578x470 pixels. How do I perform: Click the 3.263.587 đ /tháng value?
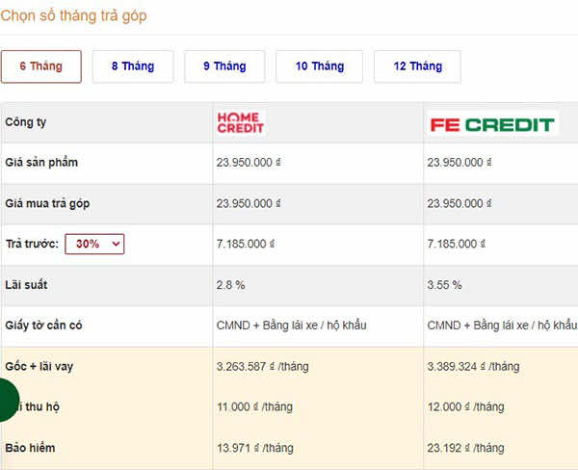coord(262,366)
